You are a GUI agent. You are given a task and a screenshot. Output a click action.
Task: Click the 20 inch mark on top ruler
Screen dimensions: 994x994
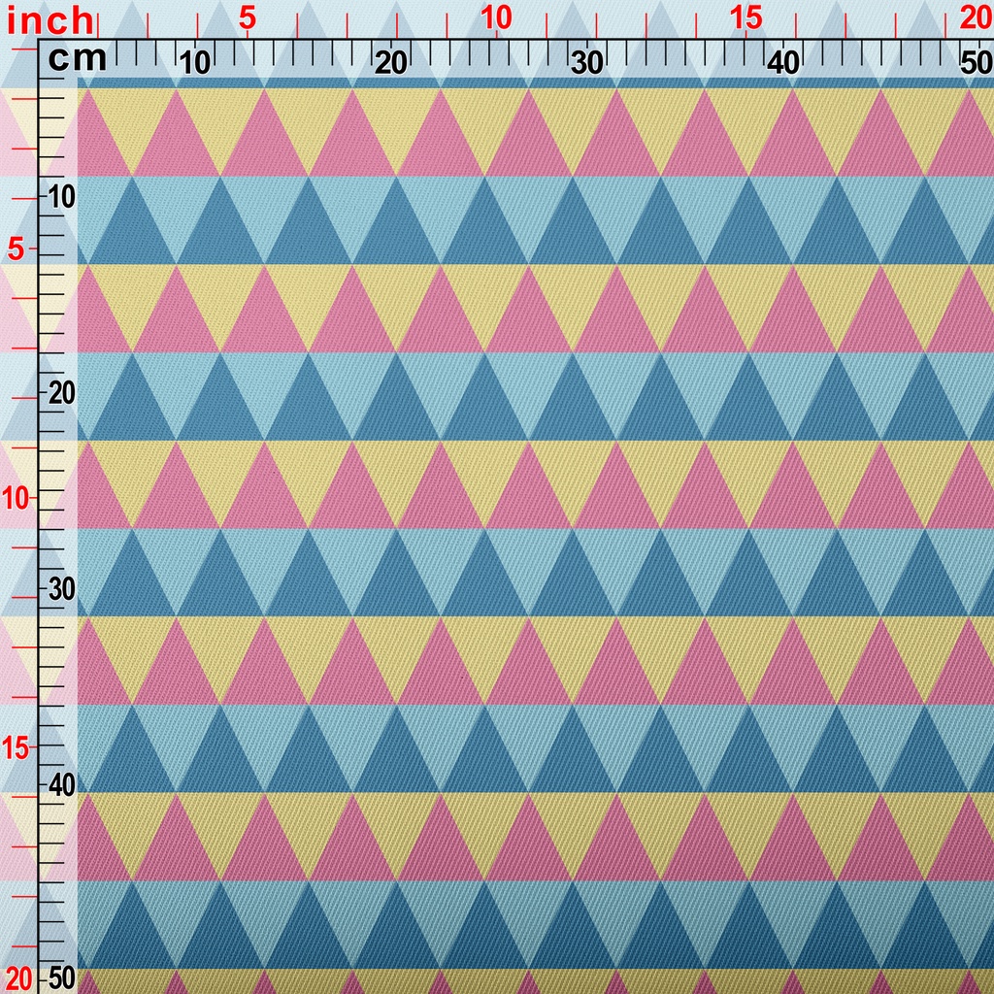974,17
